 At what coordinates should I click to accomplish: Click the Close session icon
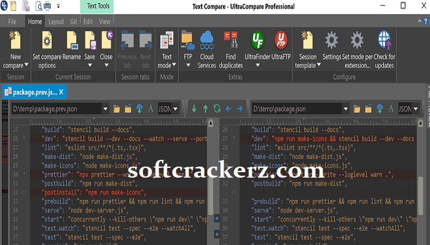click(x=107, y=40)
